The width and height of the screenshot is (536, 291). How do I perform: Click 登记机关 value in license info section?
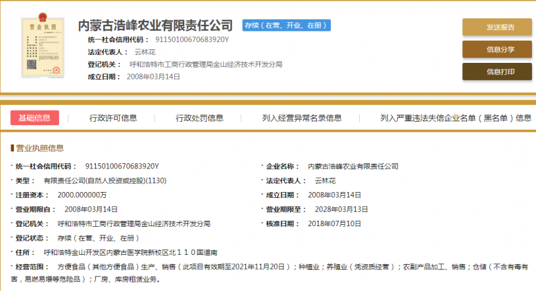[x=133, y=224]
